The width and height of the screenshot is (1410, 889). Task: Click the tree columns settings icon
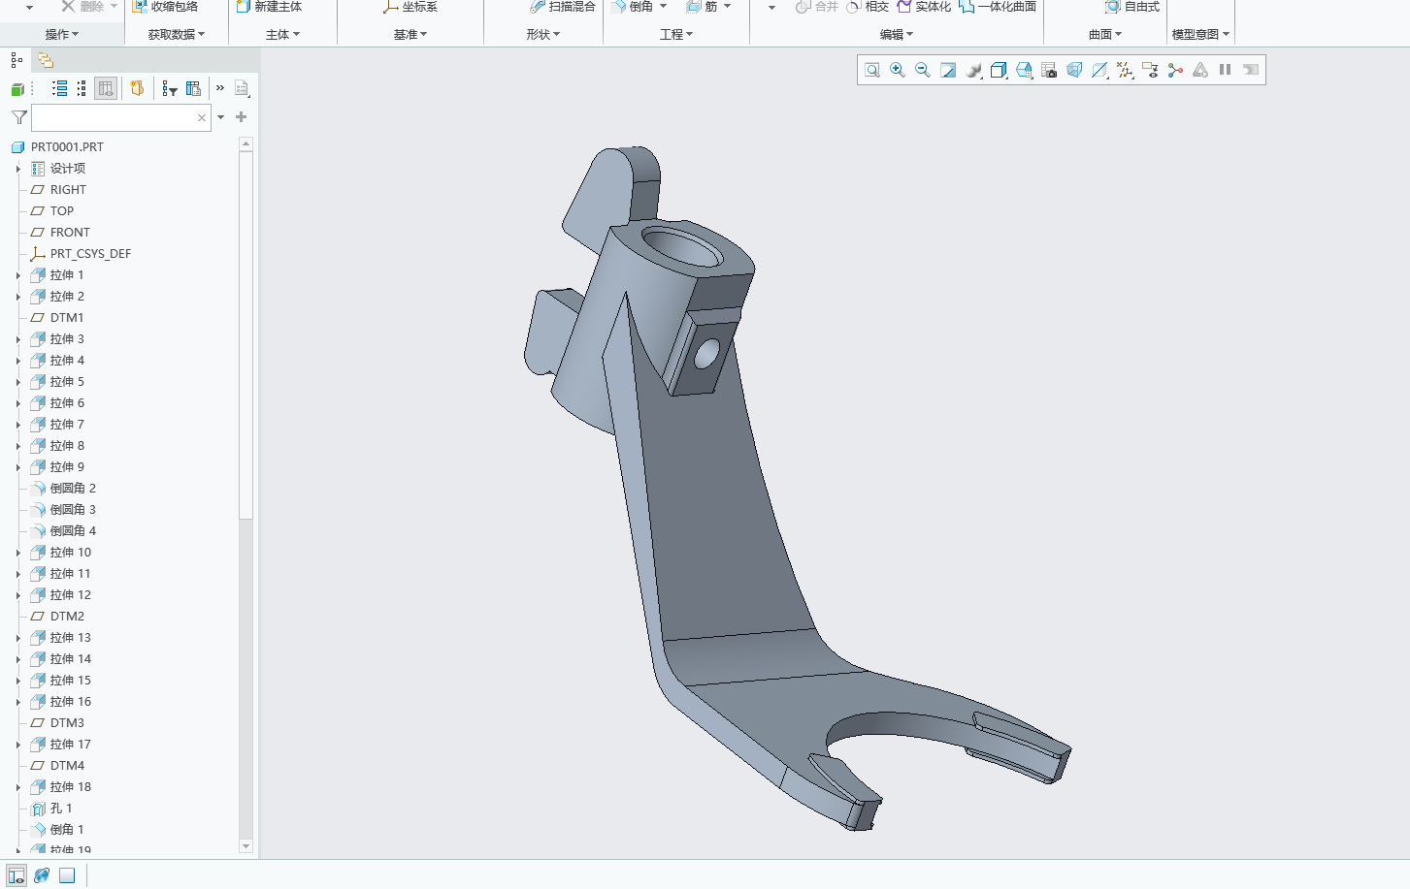tap(193, 88)
